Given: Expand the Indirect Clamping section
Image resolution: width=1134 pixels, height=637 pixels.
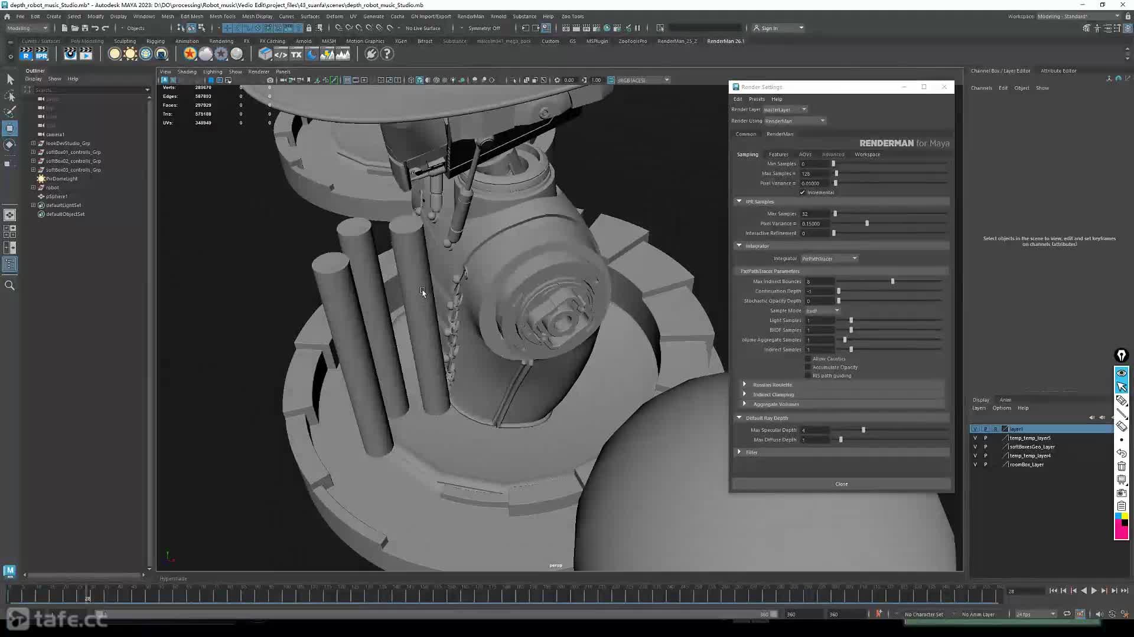Looking at the screenshot, I should click(744, 394).
